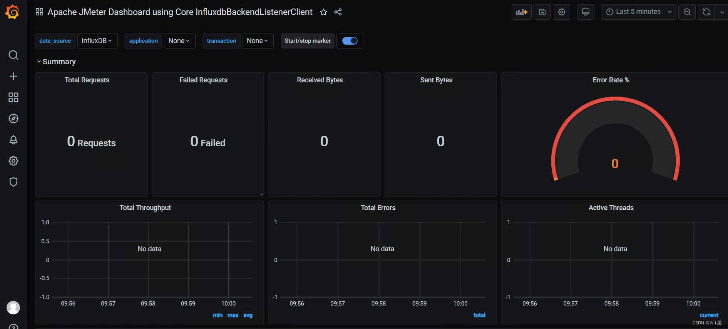728x329 pixels.
Task: Sort Total Throughput legend by avg
Action: tap(248, 315)
